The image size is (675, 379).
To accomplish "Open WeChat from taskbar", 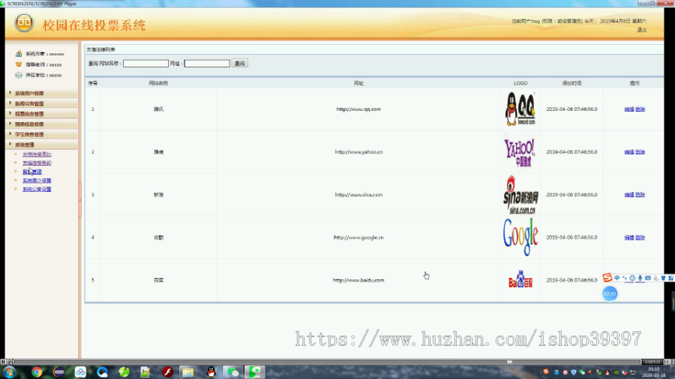I will [x=233, y=372].
